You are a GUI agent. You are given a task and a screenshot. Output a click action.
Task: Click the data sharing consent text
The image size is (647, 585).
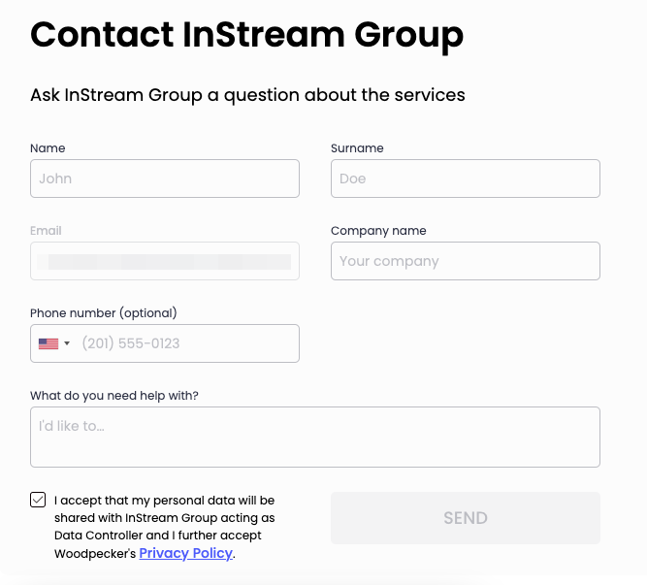coord(163,518)
